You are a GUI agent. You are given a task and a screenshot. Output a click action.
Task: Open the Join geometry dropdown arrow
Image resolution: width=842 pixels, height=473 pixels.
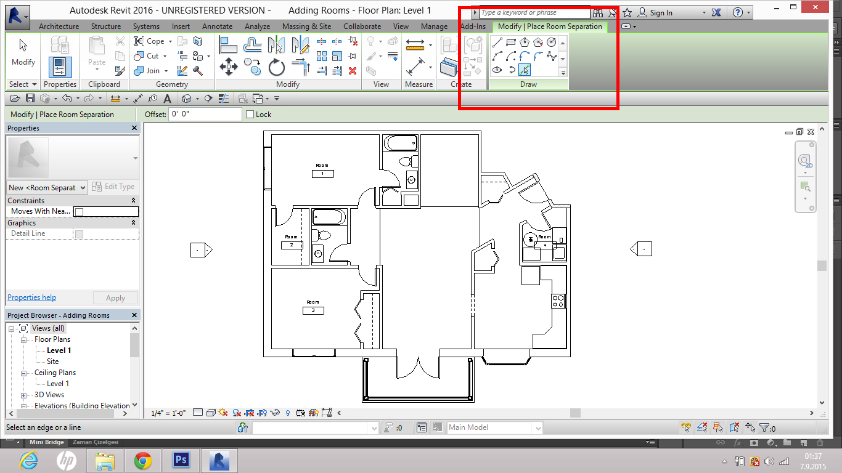click(x=166, y=71)
